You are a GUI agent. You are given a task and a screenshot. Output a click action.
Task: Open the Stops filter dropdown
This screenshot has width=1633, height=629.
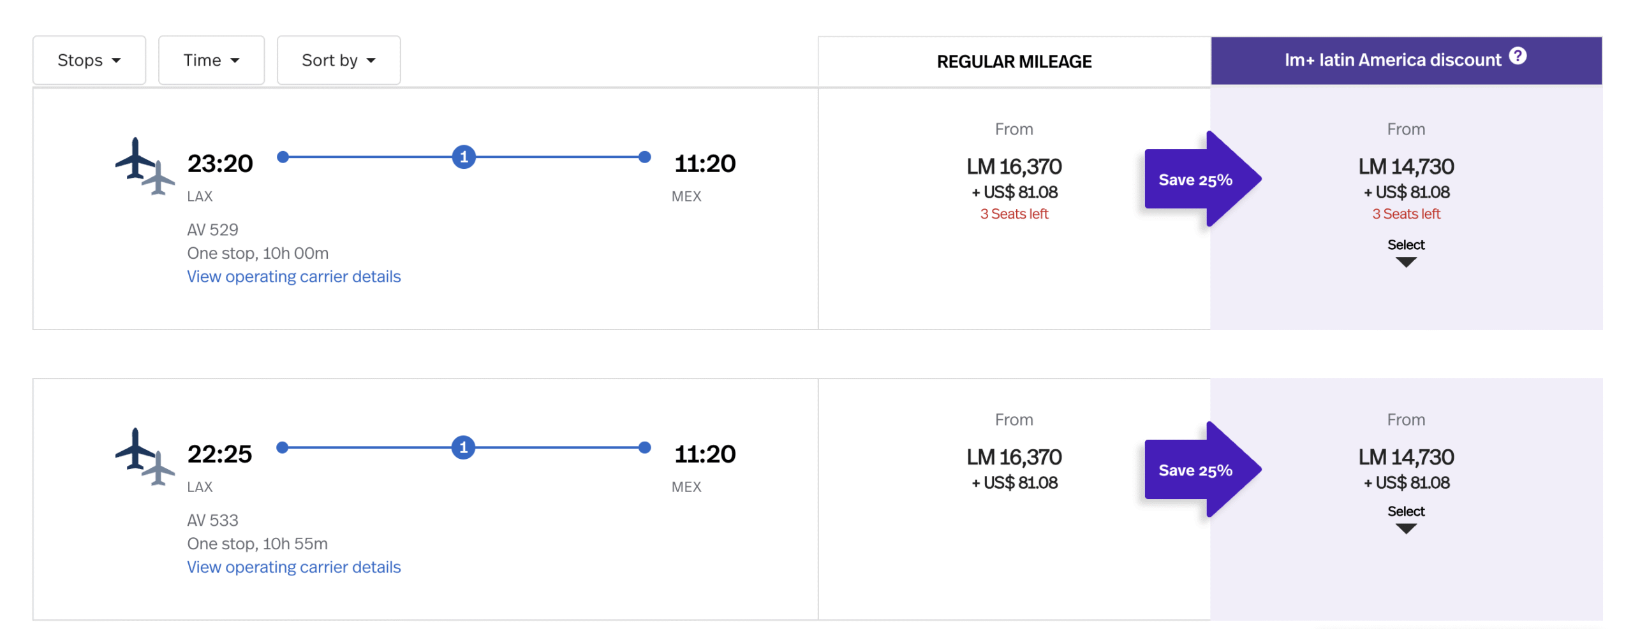click(89, 60)
